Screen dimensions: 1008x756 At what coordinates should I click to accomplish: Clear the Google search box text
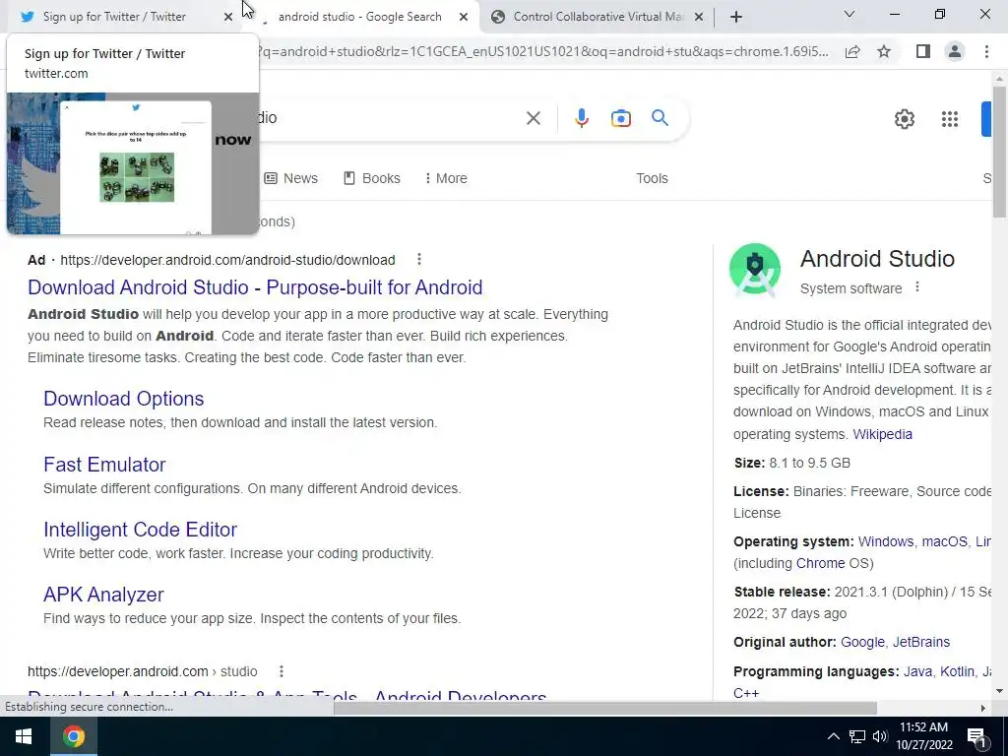point(533,118)
